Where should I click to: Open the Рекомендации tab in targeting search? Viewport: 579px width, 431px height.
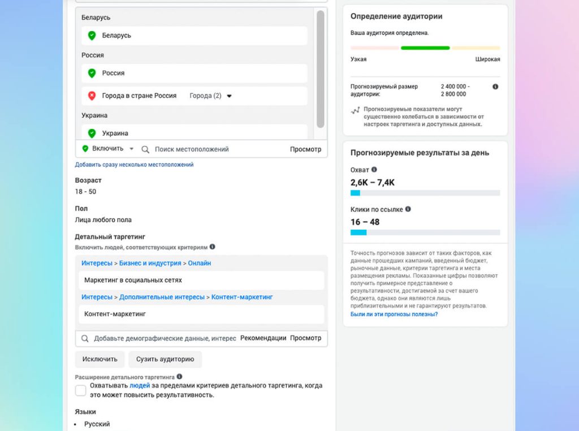(263, 338)
